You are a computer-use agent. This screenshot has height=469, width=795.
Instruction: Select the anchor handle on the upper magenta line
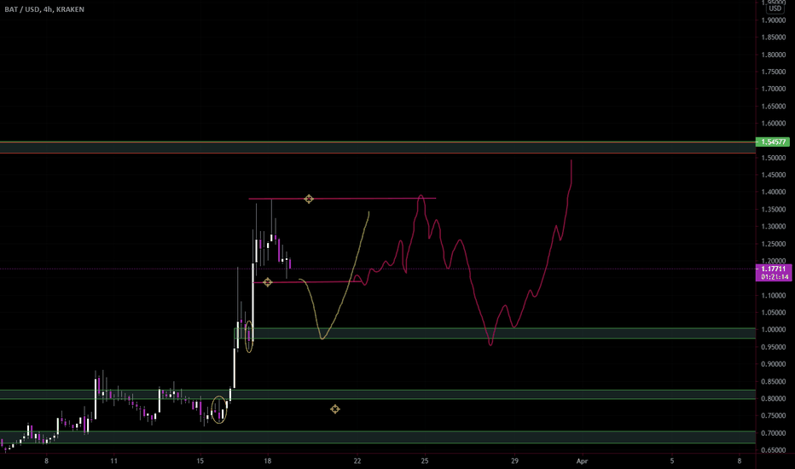[x=308, y=199]
